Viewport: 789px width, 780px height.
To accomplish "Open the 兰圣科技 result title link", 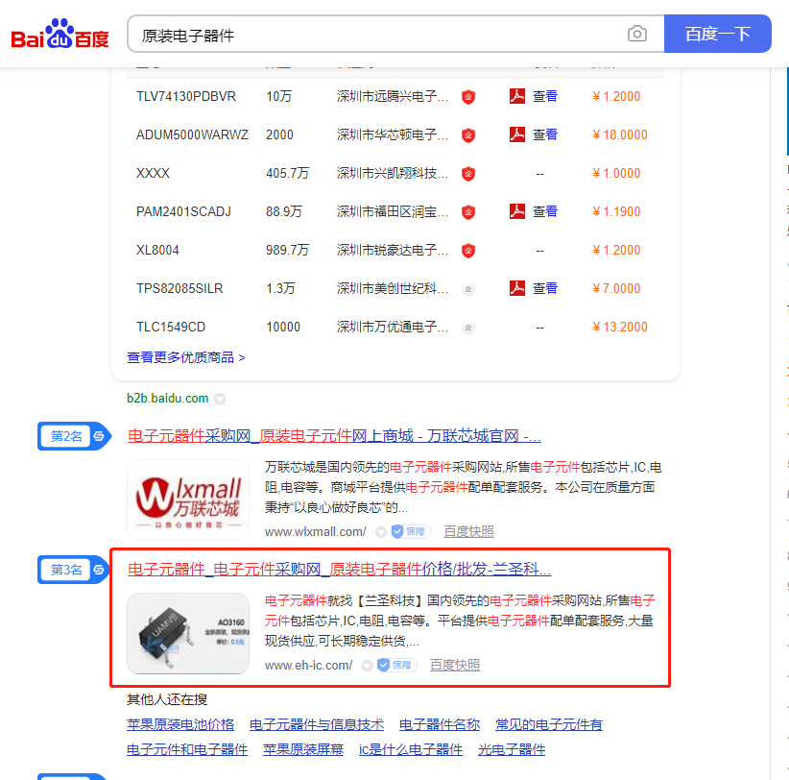I will coord(339,569).
